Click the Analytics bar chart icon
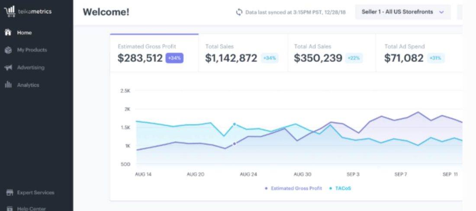The height and width of the screenshot is (211, 476). [x=8, y=85]
